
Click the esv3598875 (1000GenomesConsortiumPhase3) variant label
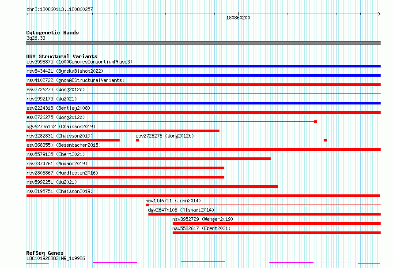pos(79,62)
